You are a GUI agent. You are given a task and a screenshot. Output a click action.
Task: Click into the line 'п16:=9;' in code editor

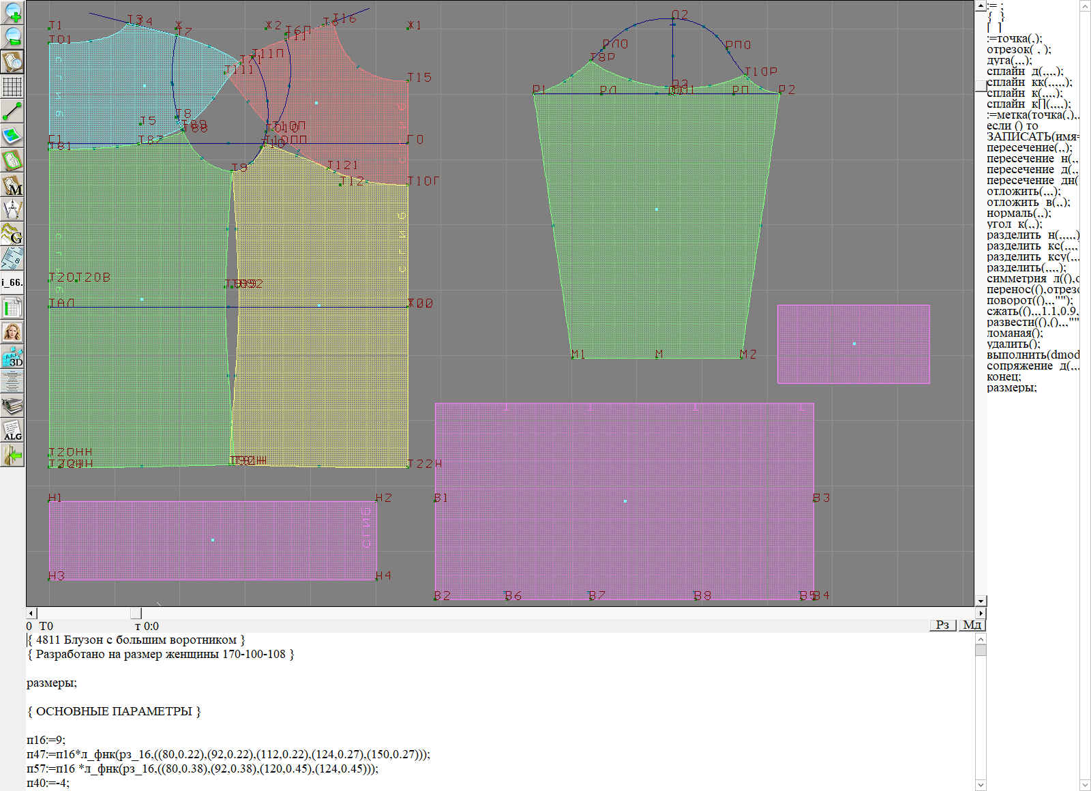46,740
